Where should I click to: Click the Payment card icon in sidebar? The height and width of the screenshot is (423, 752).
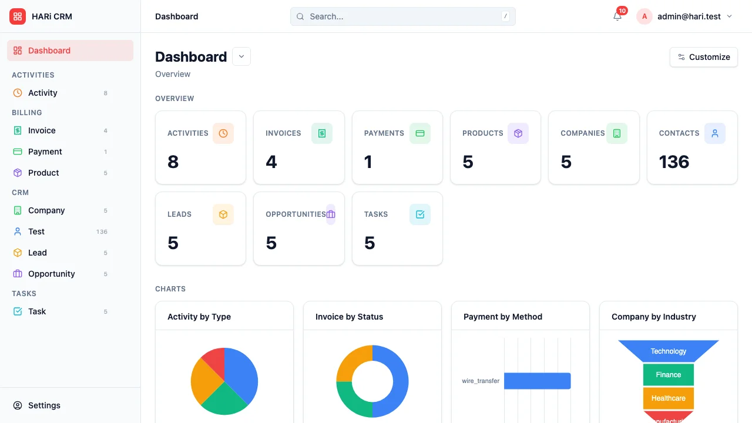coord(17,152)
